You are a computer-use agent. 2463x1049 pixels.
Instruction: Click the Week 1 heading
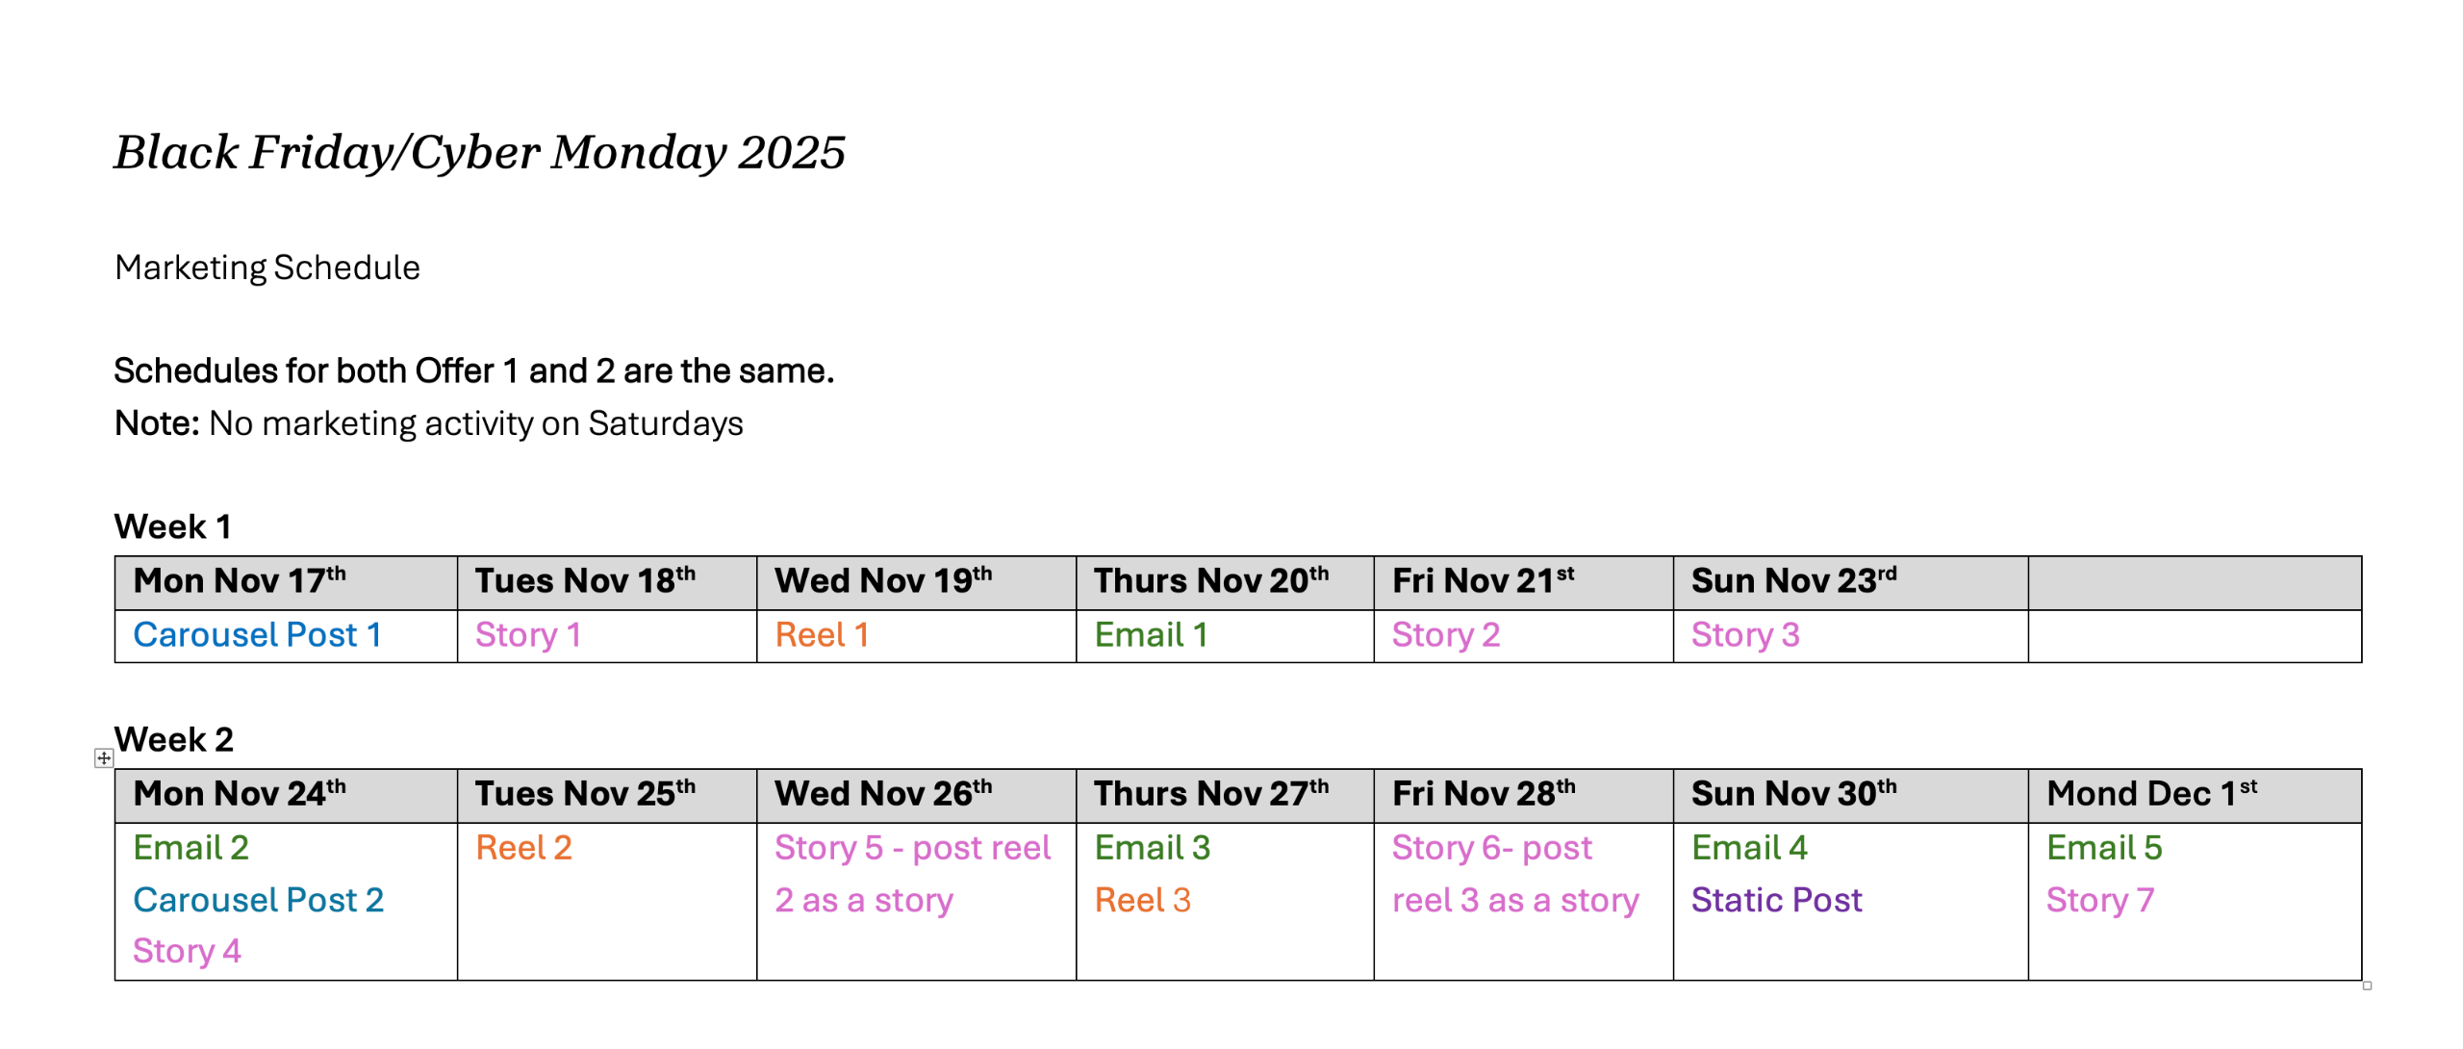point(172,527)
